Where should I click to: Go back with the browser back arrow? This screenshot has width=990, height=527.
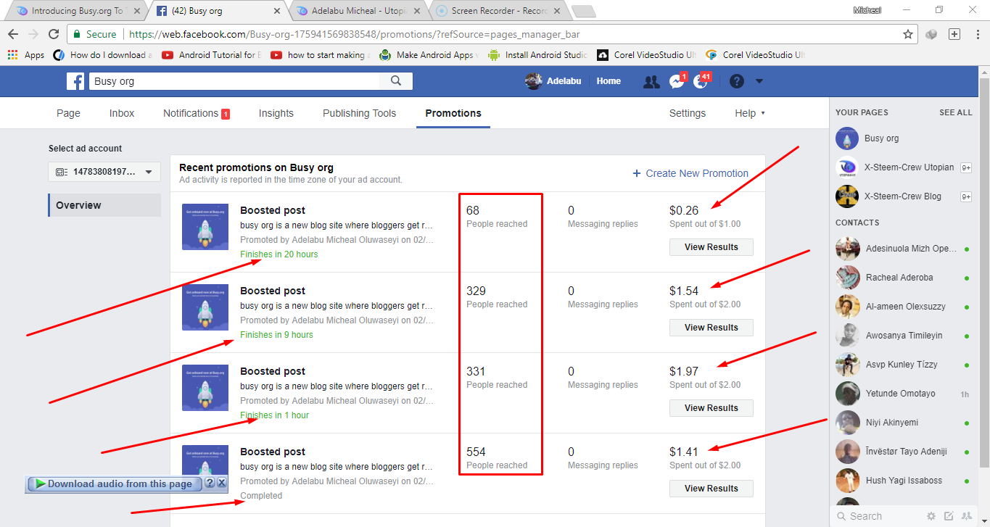click(x=13, y=34)
